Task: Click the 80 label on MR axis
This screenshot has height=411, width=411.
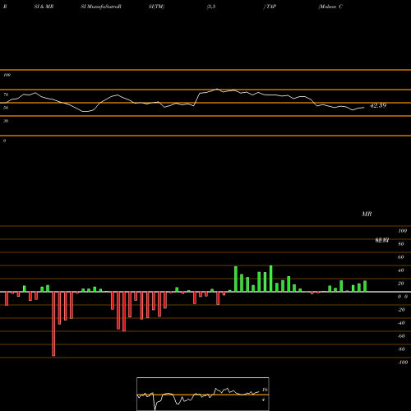Action: click(401, 244)
